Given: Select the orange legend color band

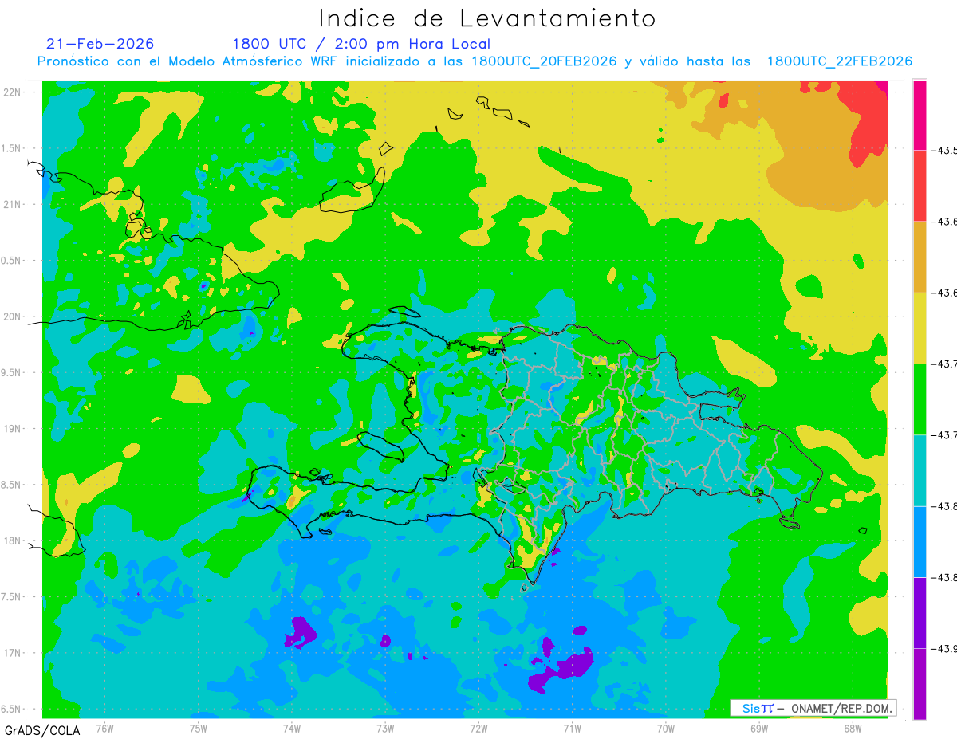Looking at the screenshot, I should [x=920, y=257].
